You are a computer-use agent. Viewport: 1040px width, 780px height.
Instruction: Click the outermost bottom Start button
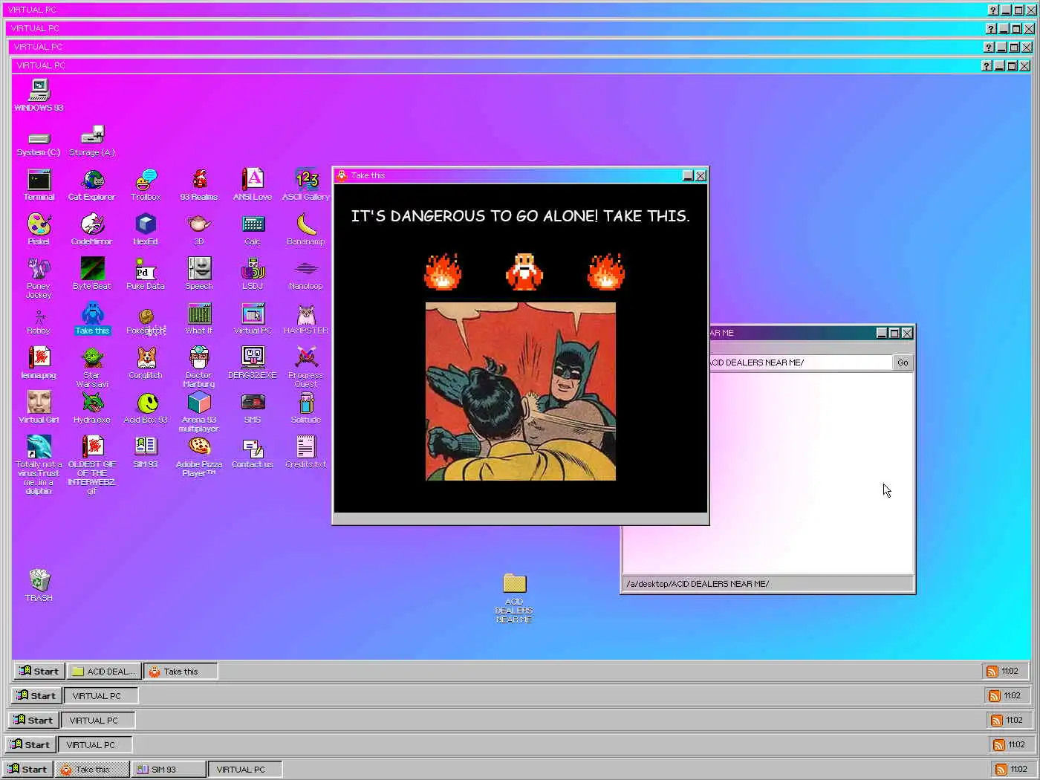pyautogui.click(x=27, y=770)
